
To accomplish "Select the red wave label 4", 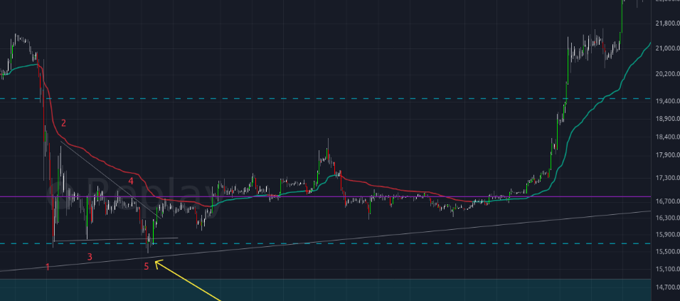I will tap(131, 181).
